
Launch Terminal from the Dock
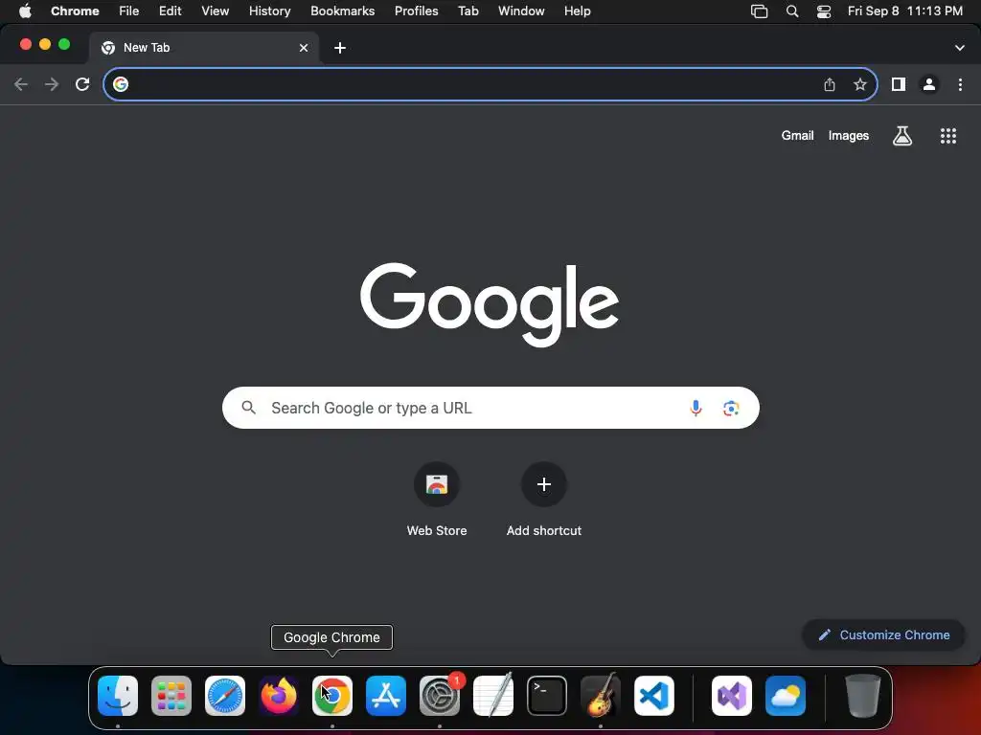(x=547, y=696)
